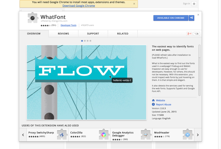
Task: Share the extension using the share icon
Action: (191, 18)
